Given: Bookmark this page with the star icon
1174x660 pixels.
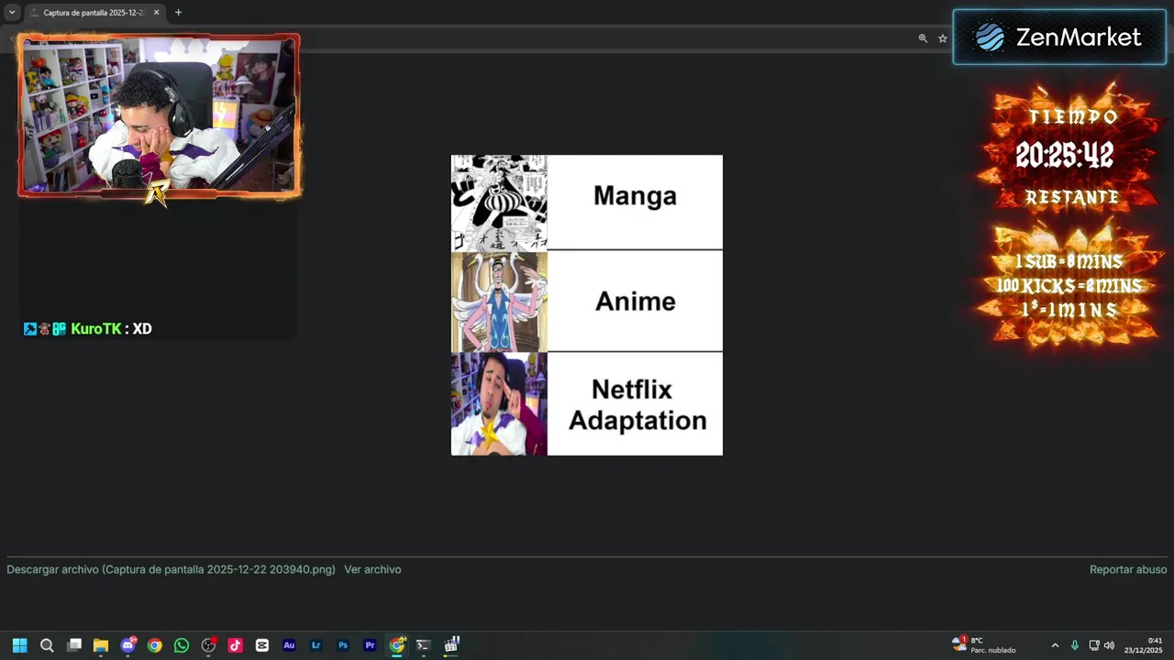Looking at the screenshot, I should [x=942, y=38].
